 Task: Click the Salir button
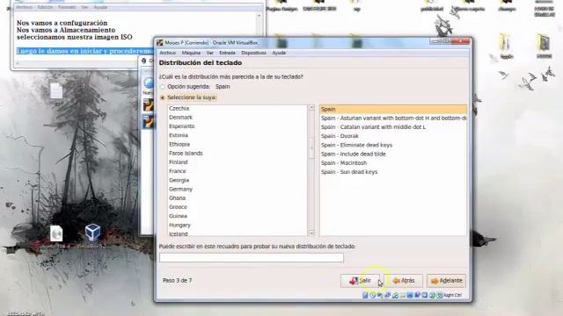(x=360, y=281)
